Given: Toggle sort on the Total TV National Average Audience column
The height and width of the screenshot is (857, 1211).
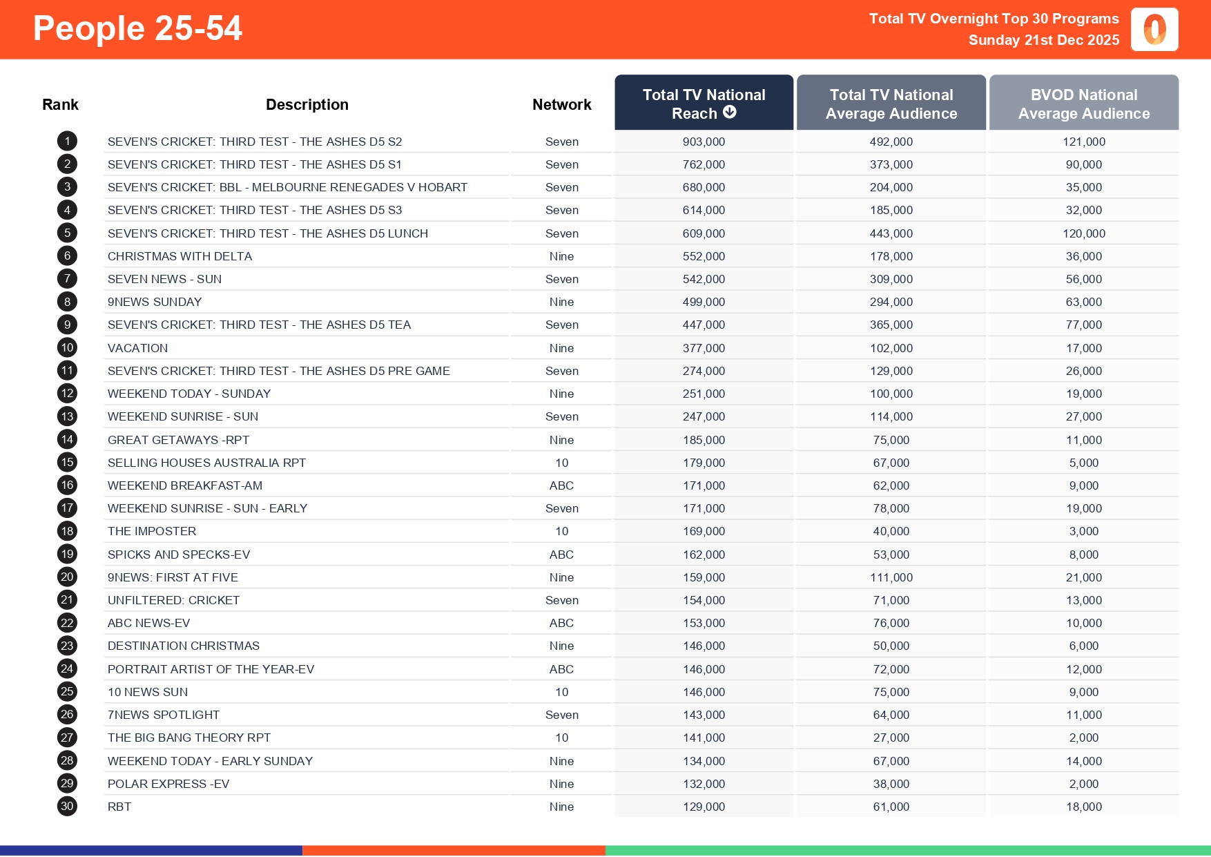Looking at the screenshot, I should coord(891,103).
